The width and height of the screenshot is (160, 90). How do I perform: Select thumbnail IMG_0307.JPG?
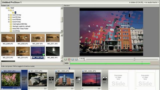[38, 38]
